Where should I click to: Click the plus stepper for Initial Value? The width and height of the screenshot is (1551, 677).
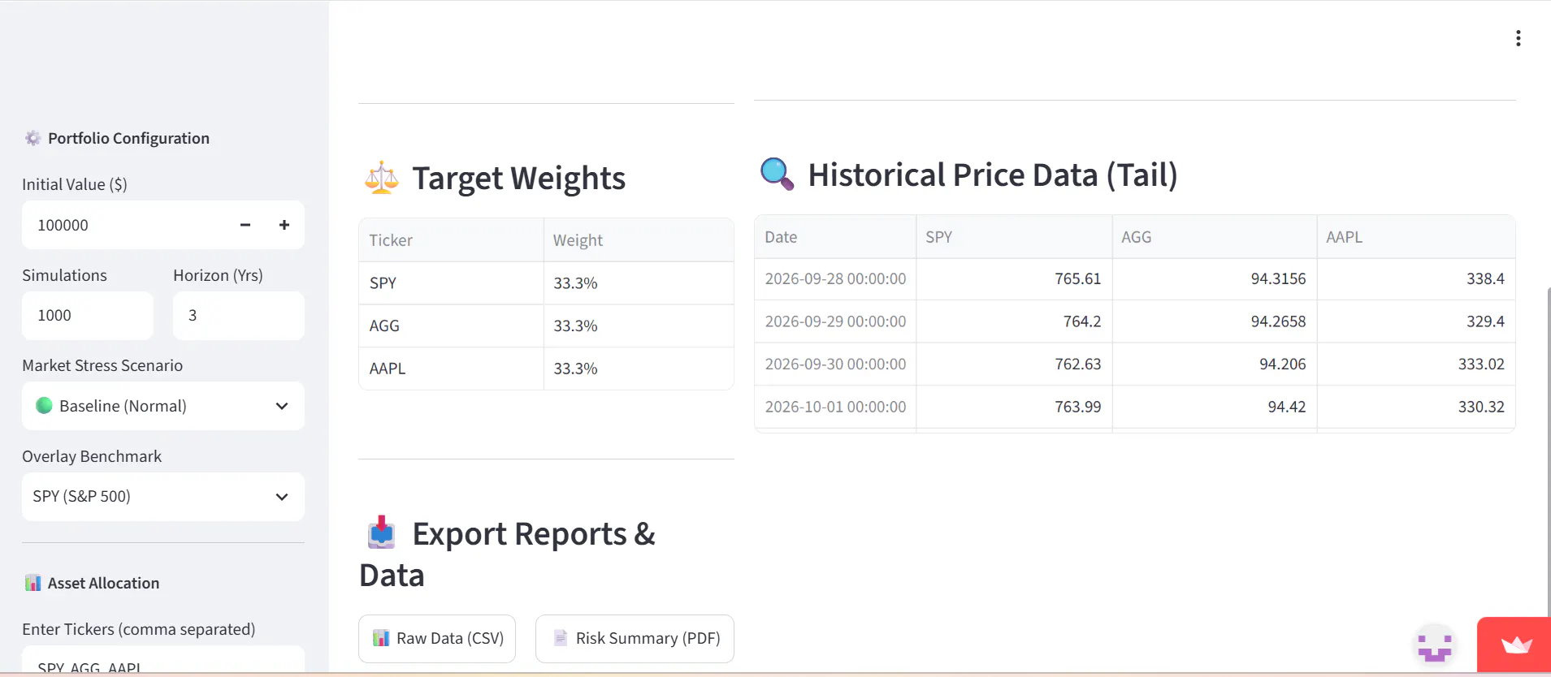click(x=284, y=225)
